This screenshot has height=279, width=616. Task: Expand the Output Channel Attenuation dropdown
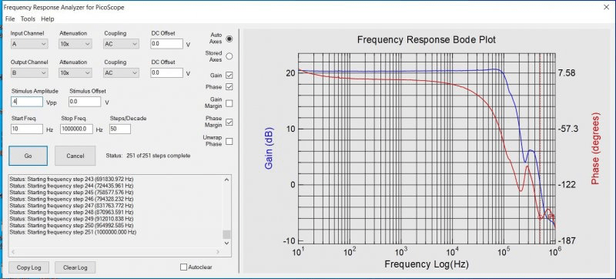75,72
